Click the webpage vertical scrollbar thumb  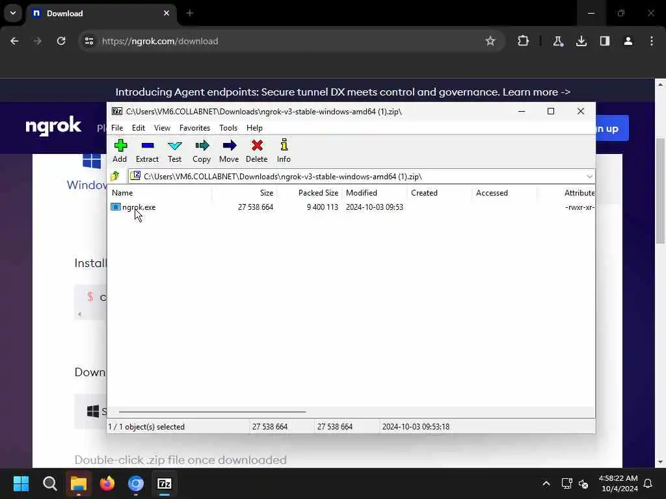point(660,191)
